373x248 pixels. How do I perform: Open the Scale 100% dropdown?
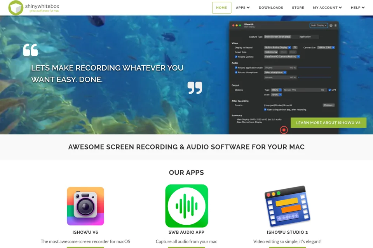(x=276, y=95)
